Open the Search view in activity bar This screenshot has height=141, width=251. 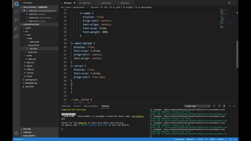[x=16, y=12]
